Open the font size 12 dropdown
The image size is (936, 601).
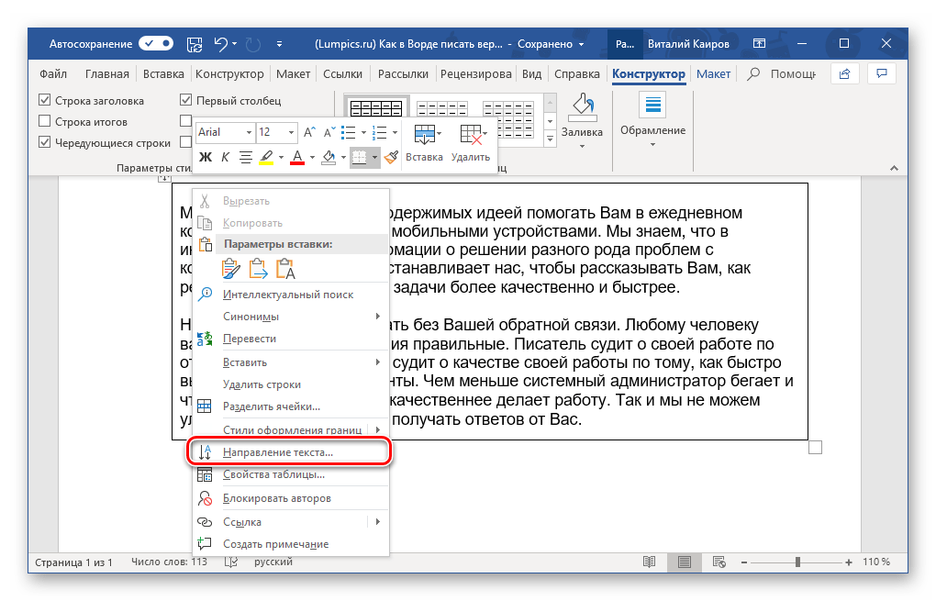click(276, 133)
